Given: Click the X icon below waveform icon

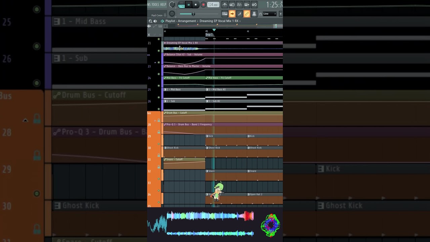Looking at the screenshot, I should (149, 35).
